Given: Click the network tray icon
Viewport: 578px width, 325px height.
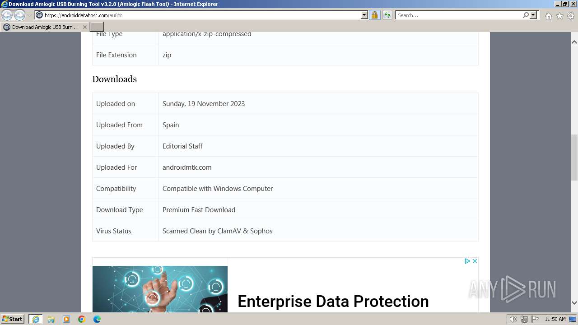Looking at the screenshot, I should point(524,319).
